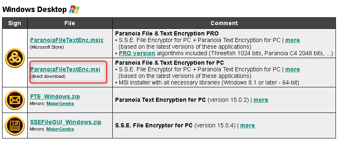Click the Windows logo beside Windows Desktop heading
This screenshot has width=350, height=150.
pyautogui.click(x=74, y=10)
